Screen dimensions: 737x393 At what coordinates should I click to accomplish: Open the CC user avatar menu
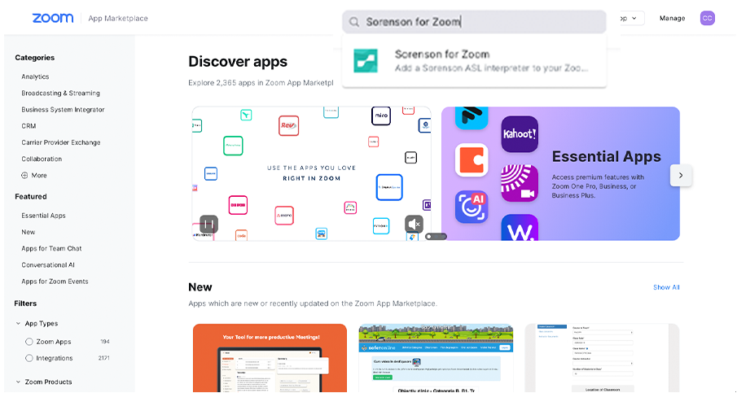[x=707, y=18]
